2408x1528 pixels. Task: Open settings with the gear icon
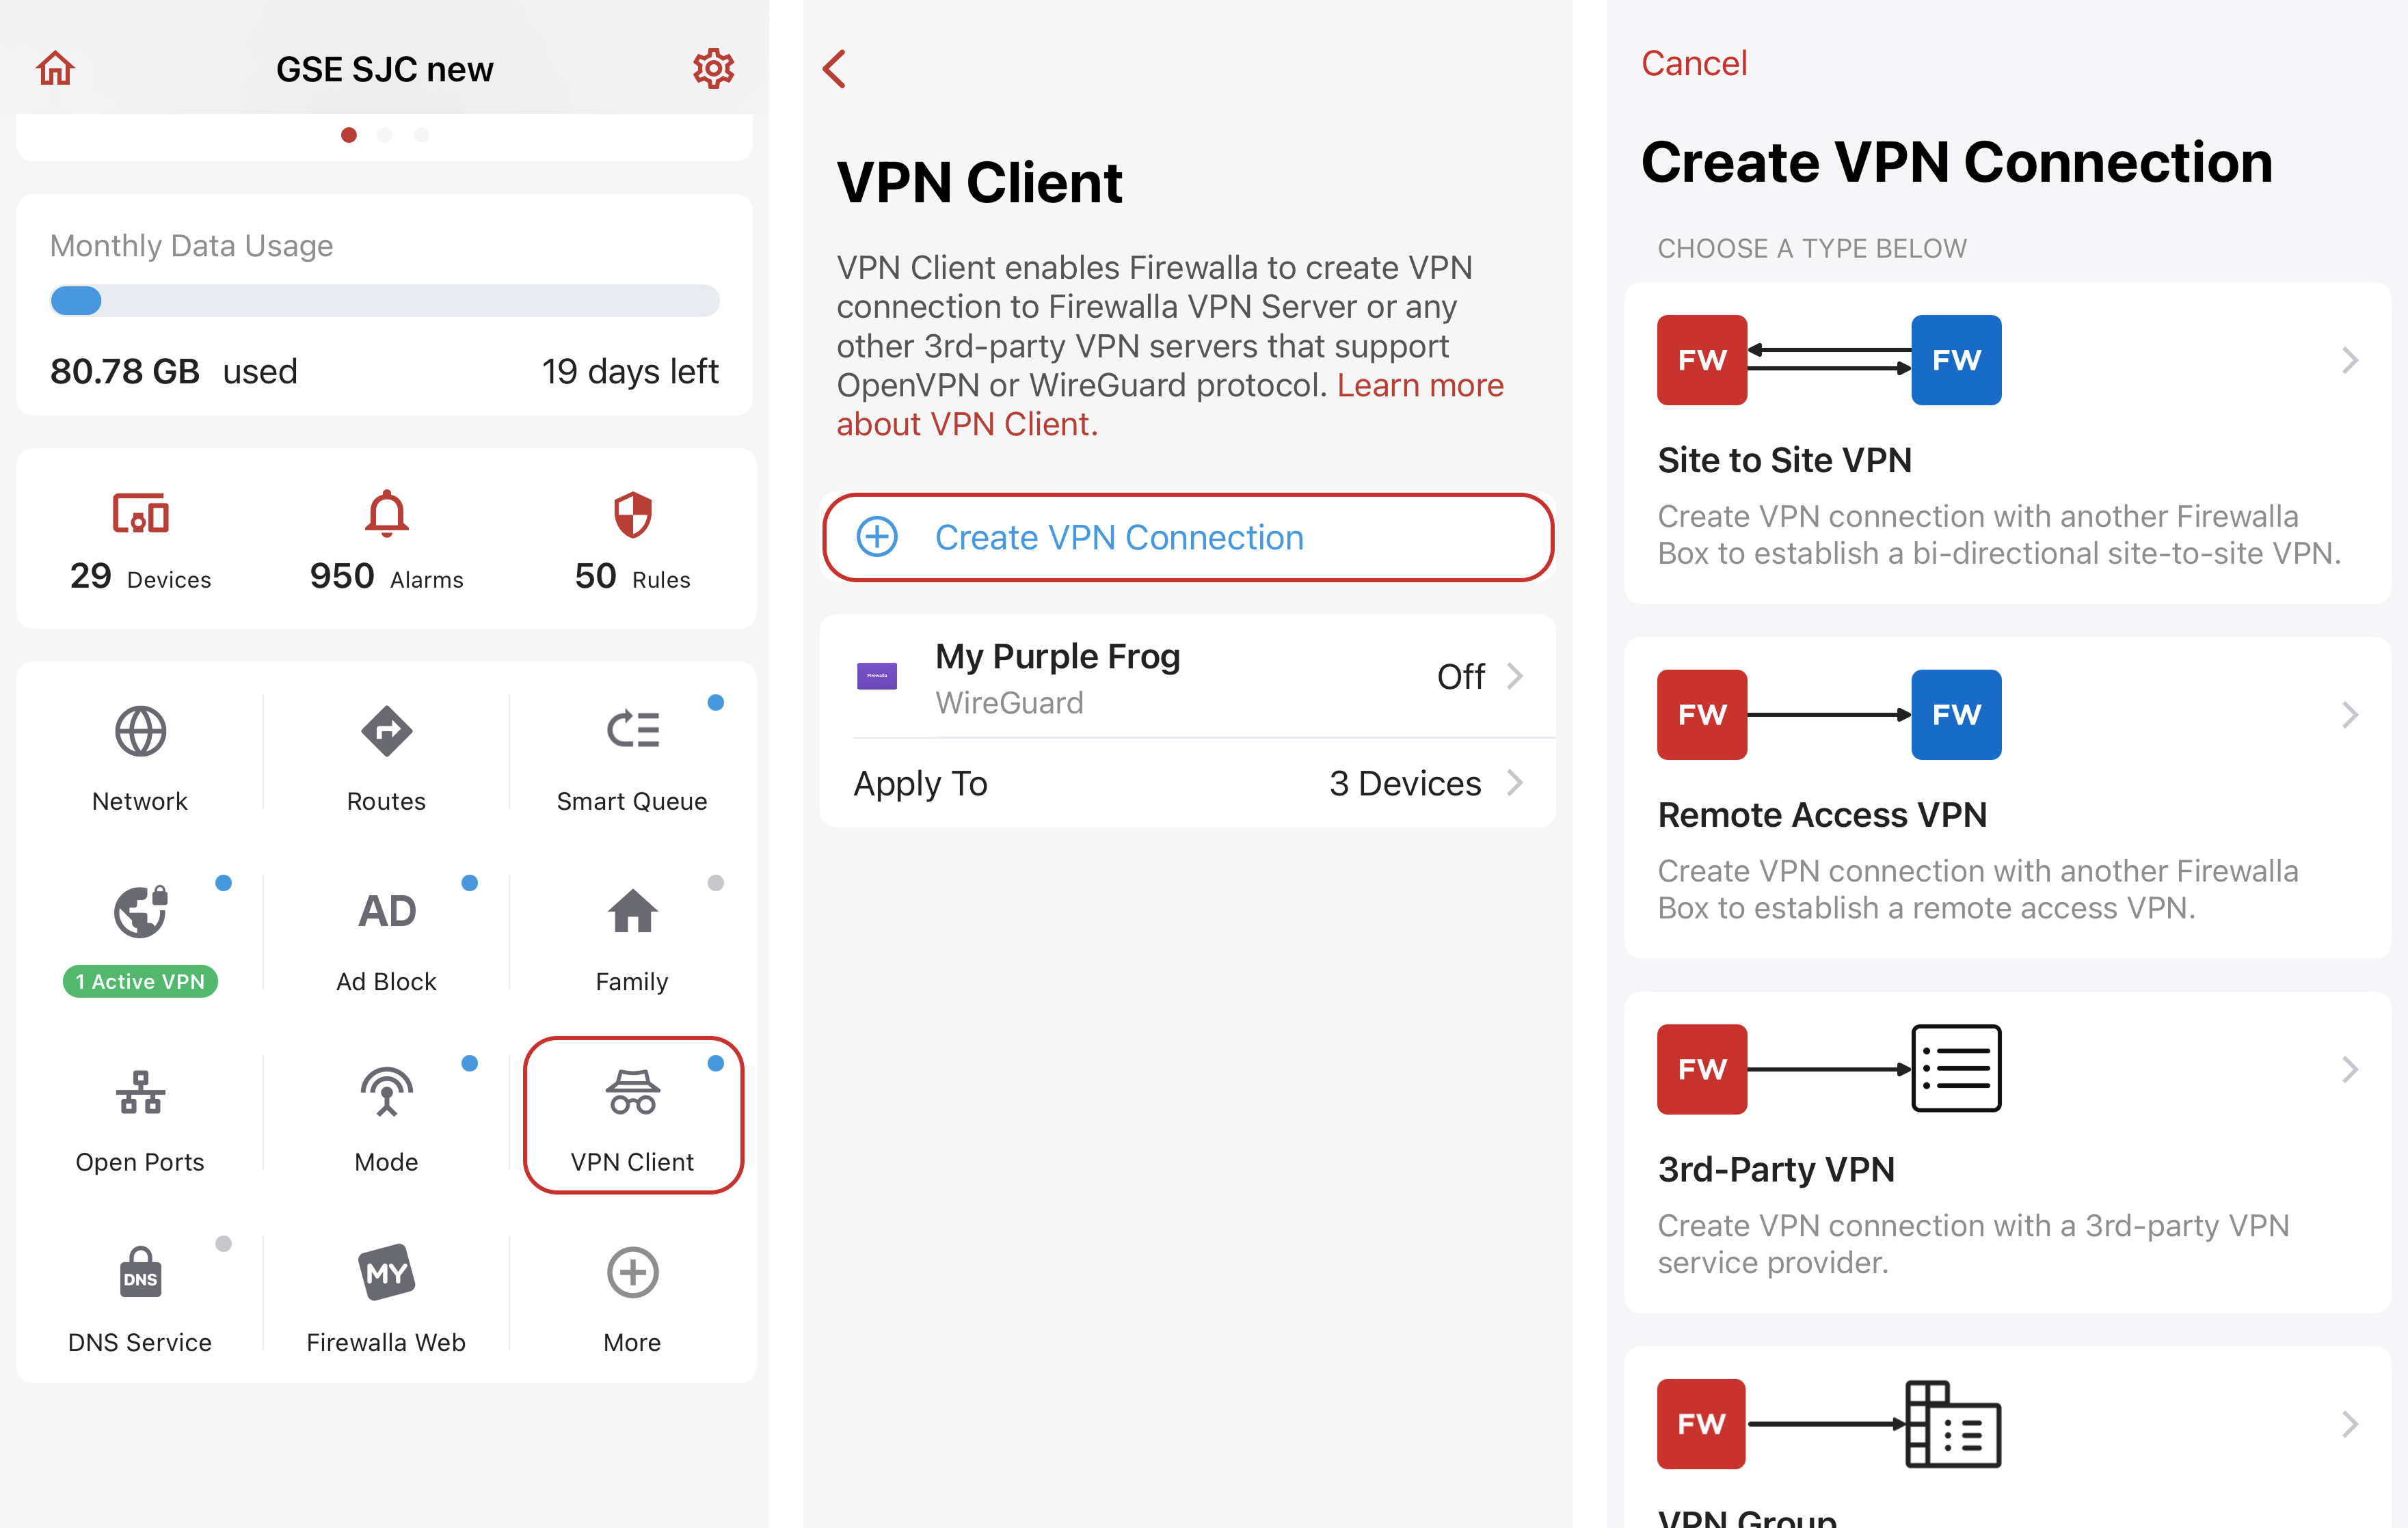pos(713,68)
